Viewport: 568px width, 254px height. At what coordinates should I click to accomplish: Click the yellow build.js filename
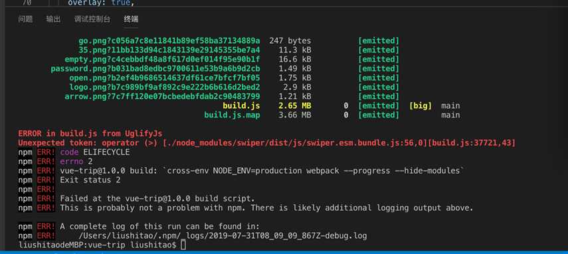(x=241, y=105)
